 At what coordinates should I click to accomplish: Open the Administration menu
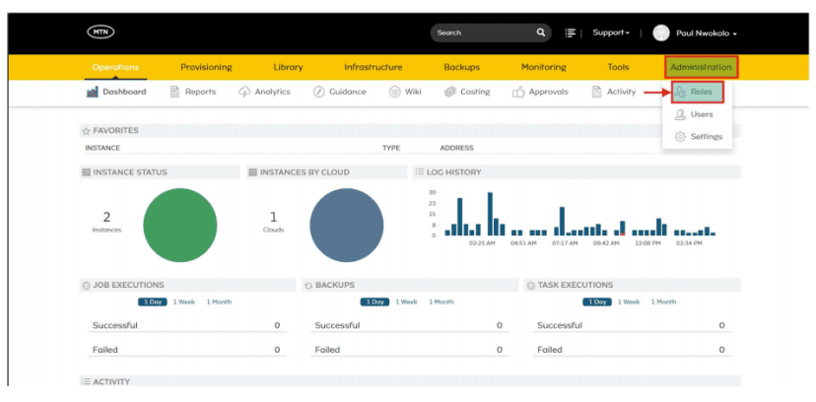pos(701,67)
